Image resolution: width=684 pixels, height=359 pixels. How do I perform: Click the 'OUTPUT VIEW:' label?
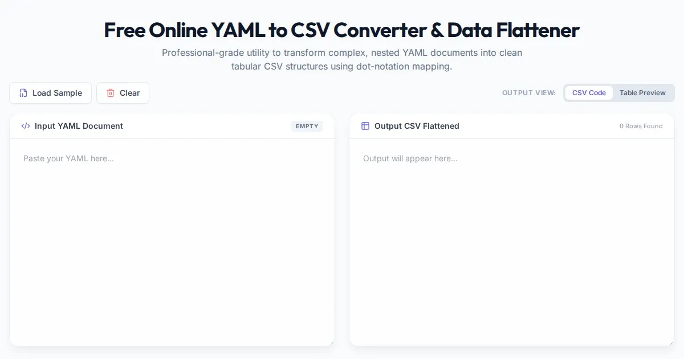(x=528, y=93)
